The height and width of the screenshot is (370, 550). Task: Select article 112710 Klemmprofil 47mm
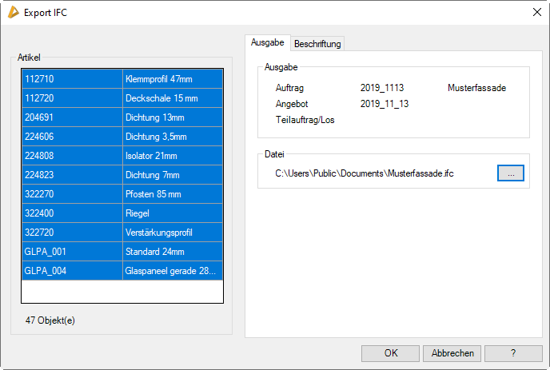[122, 79]
